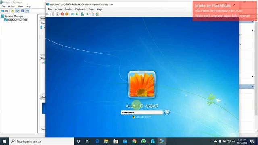The height and width of the screenshot is (145, 258).
Task: Click the ALLAH O AKBAR user name
Action: click(142, 106)
